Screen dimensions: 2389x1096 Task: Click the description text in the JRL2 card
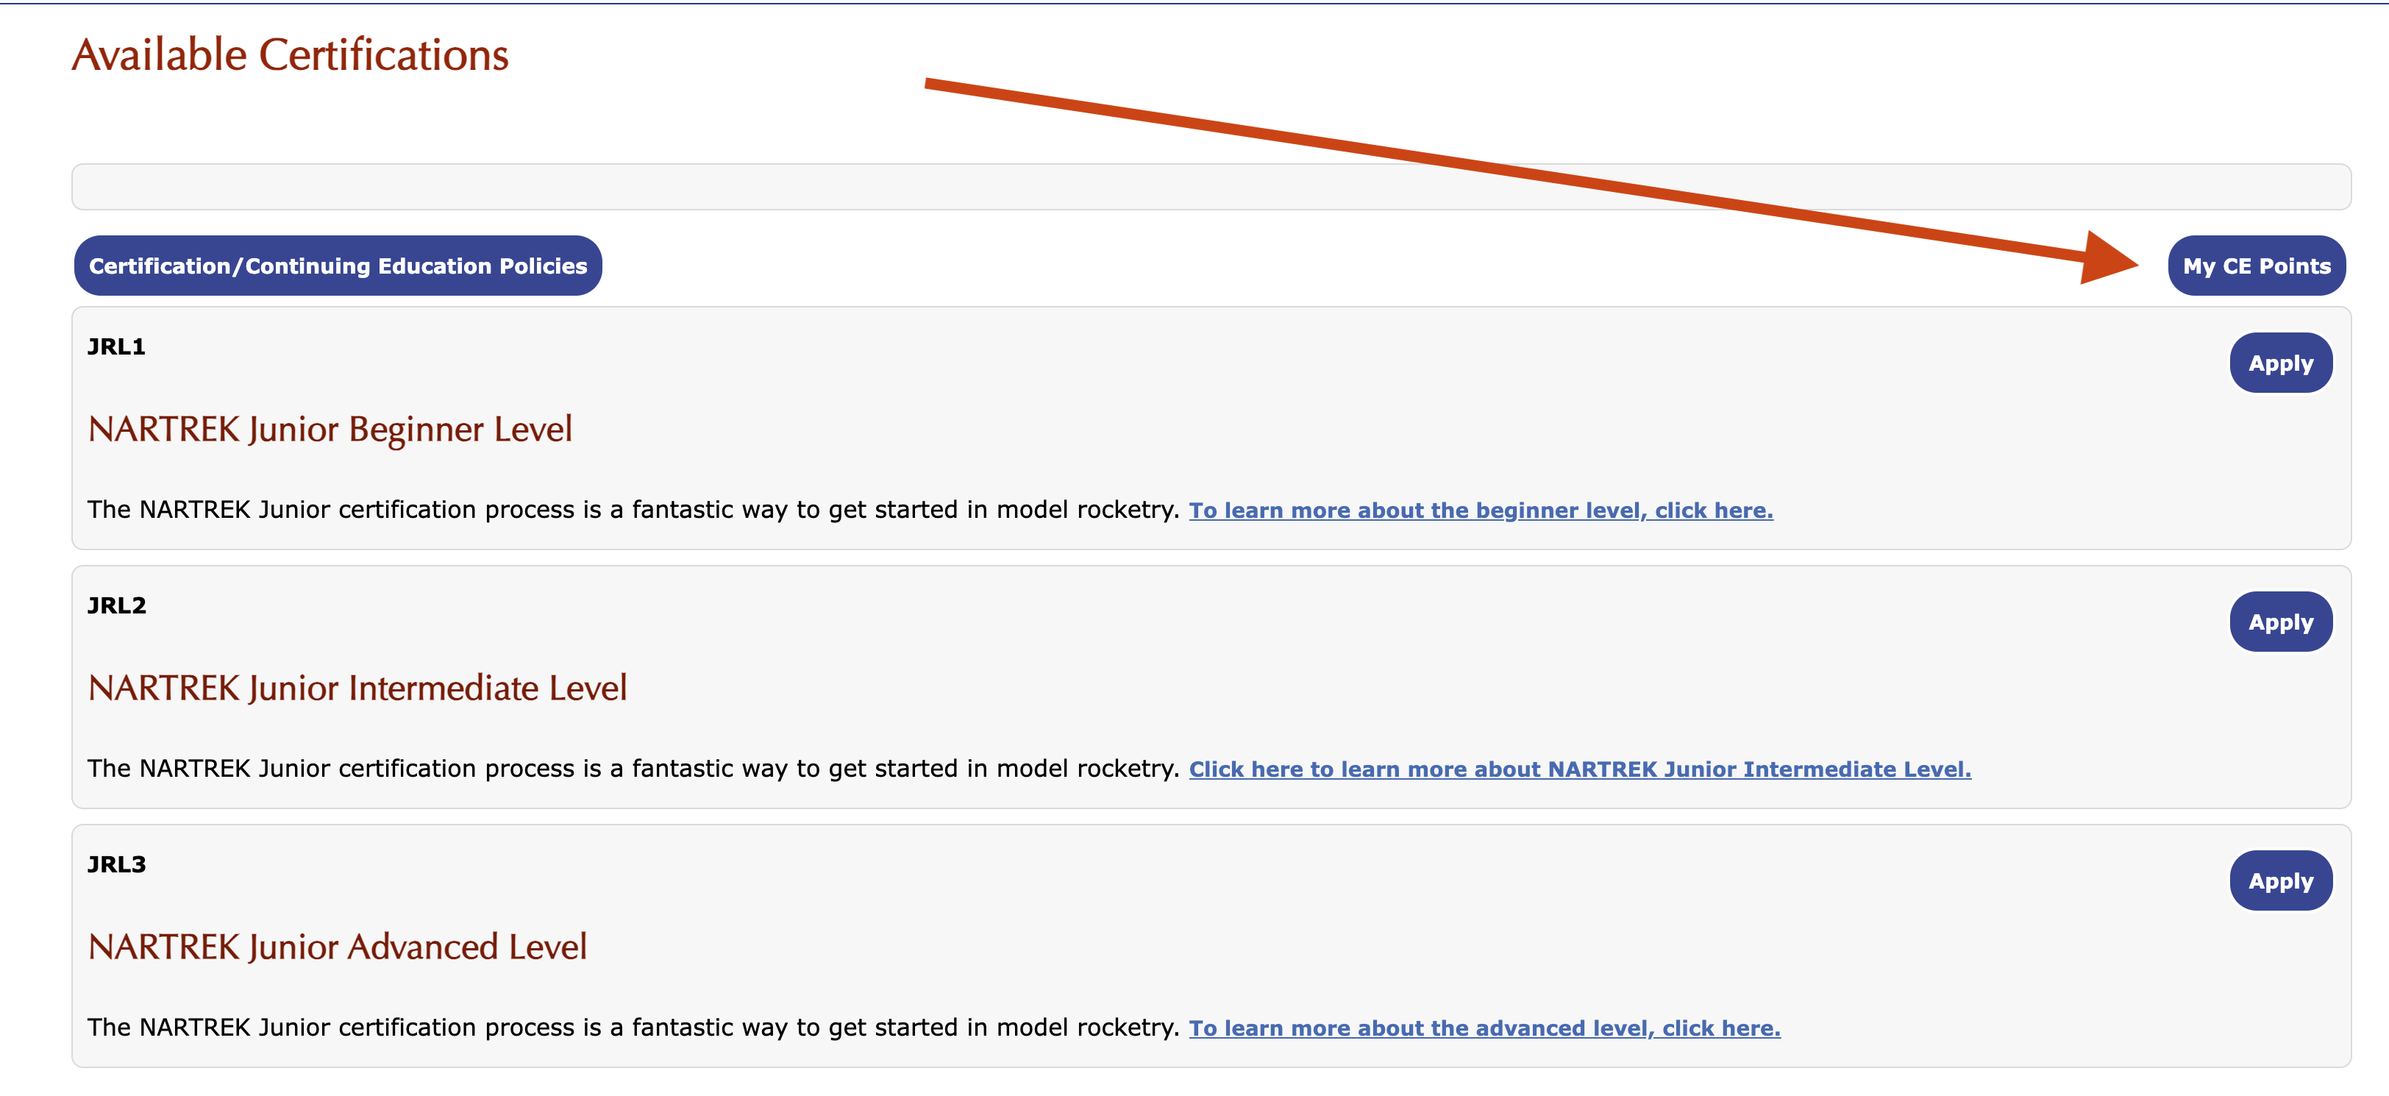pyautogui.click(x=633, y=769)
